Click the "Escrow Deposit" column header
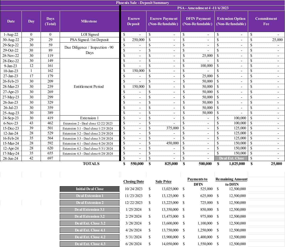Viewport: 285px width, 247px height. point(133,21)
